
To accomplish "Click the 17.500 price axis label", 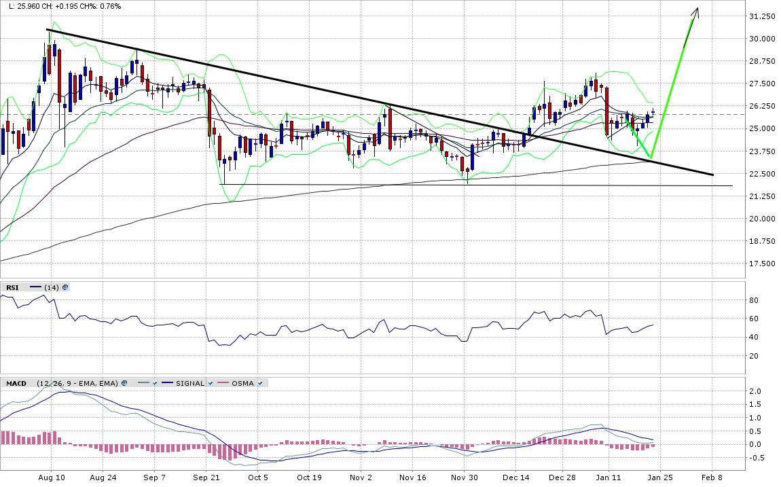I will click(x=762, y=264).
